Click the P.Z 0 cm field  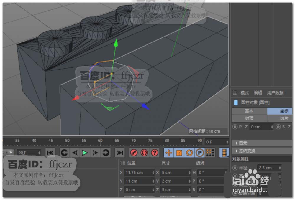coord(261,127)
